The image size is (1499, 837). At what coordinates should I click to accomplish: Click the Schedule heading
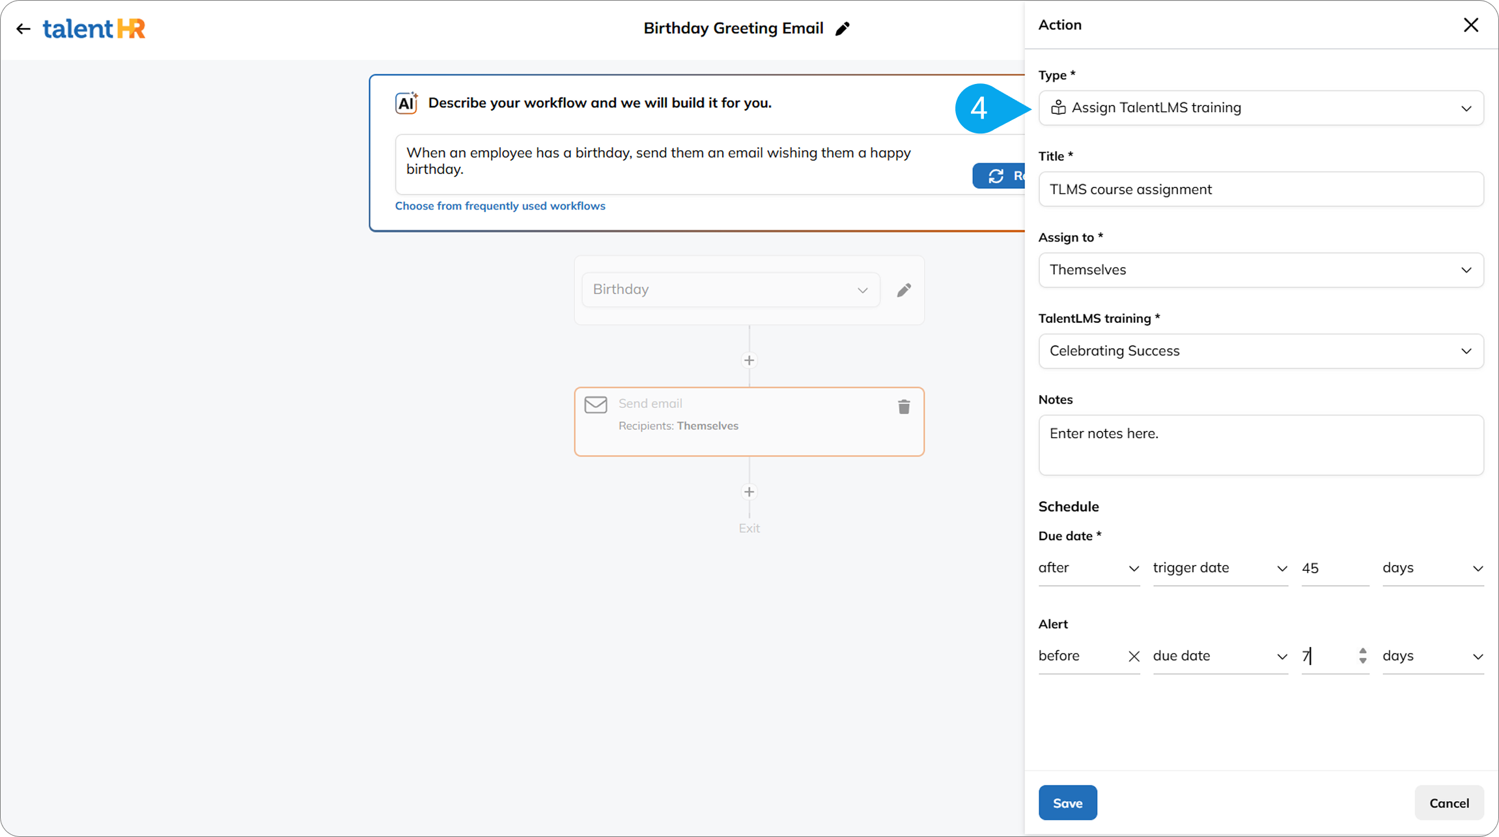click(1068, 506)
